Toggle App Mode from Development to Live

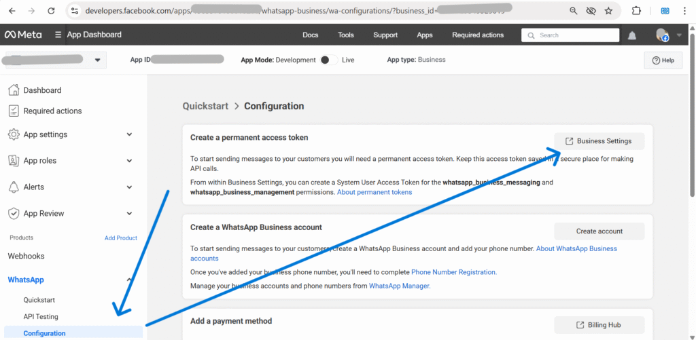[328, 60]
